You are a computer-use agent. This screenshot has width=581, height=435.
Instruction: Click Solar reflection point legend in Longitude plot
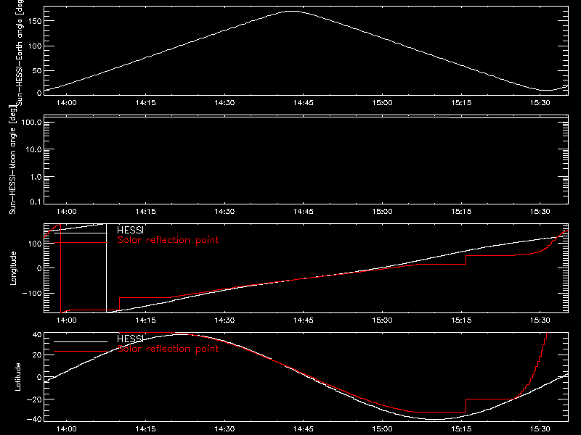tap(168, 240)
